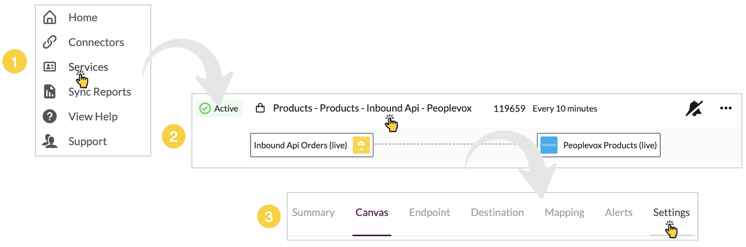Click the View Help question mark icon

click(x=49, y=116)
